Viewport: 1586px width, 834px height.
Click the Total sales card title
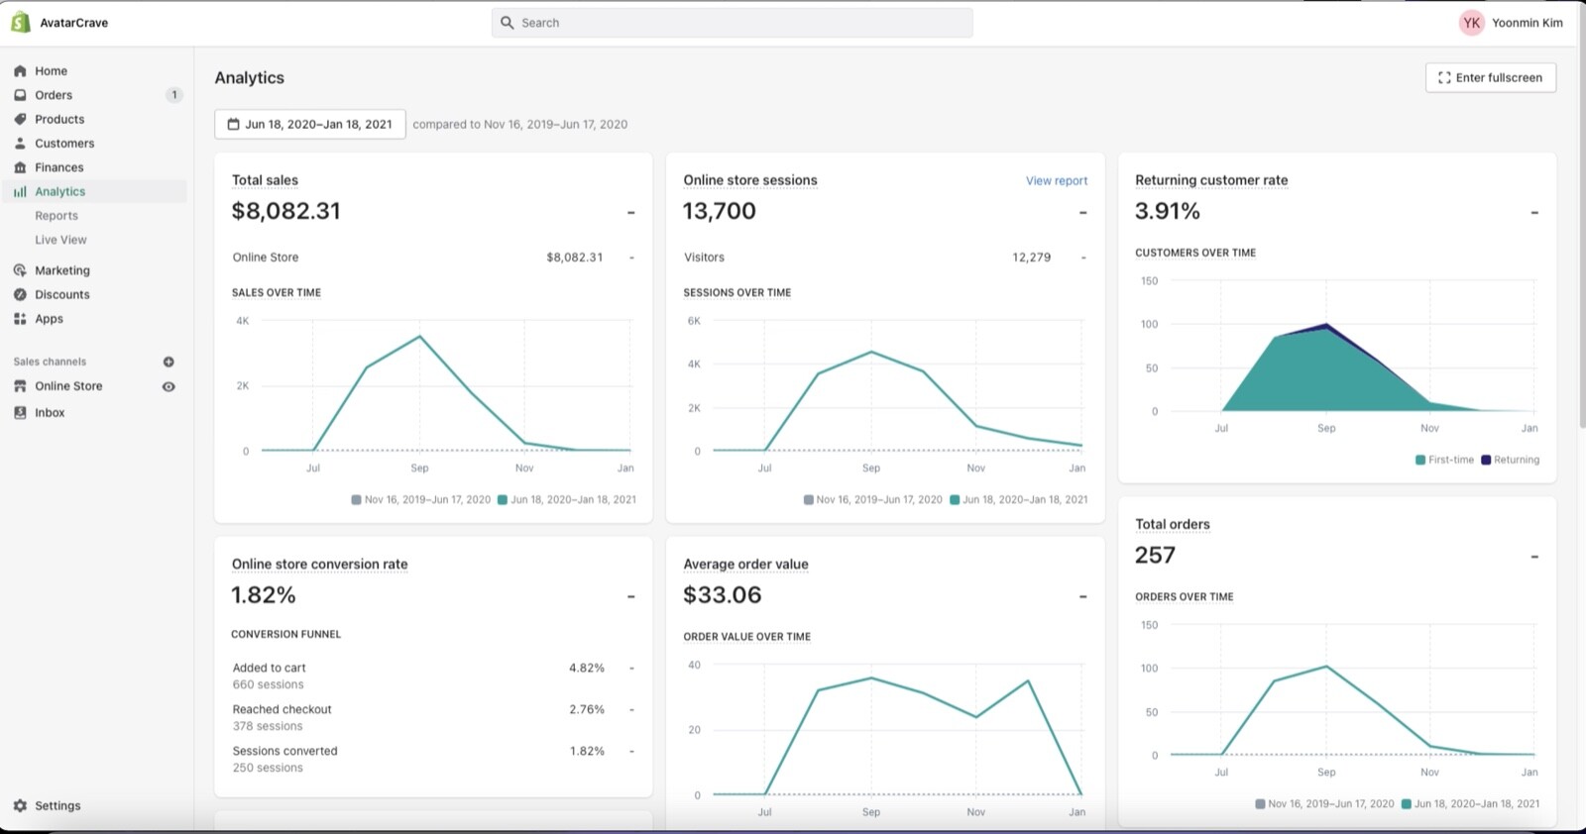[x=265, y=180]
